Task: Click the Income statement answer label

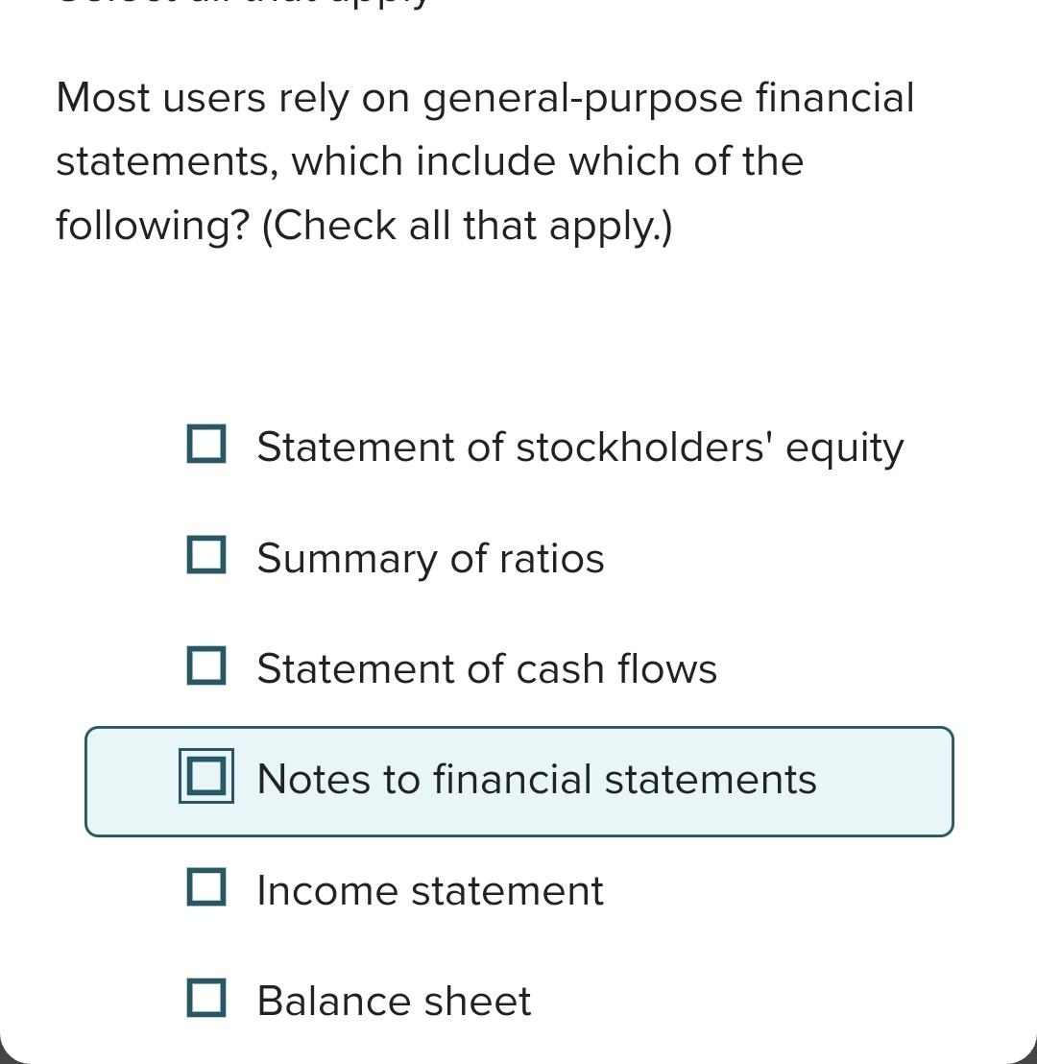Action: [430, 890]
